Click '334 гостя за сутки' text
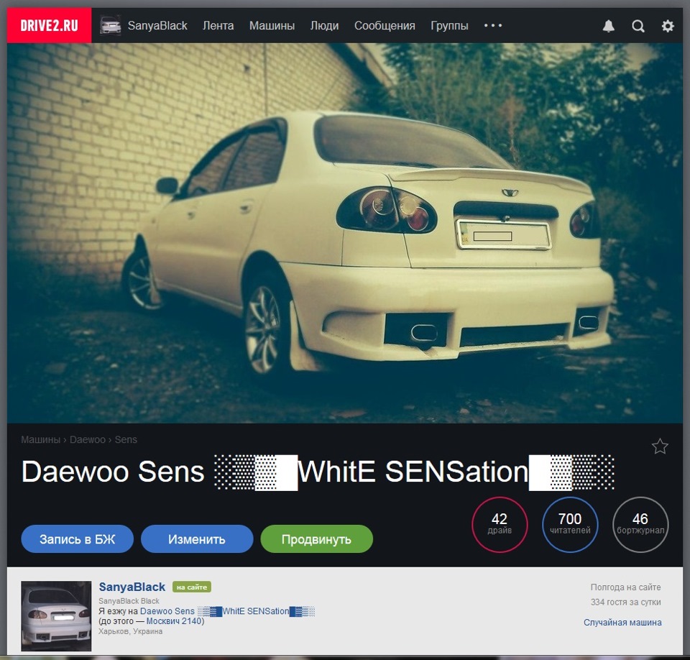Screen dimensions: 690x660 click(x=625, y=602)
